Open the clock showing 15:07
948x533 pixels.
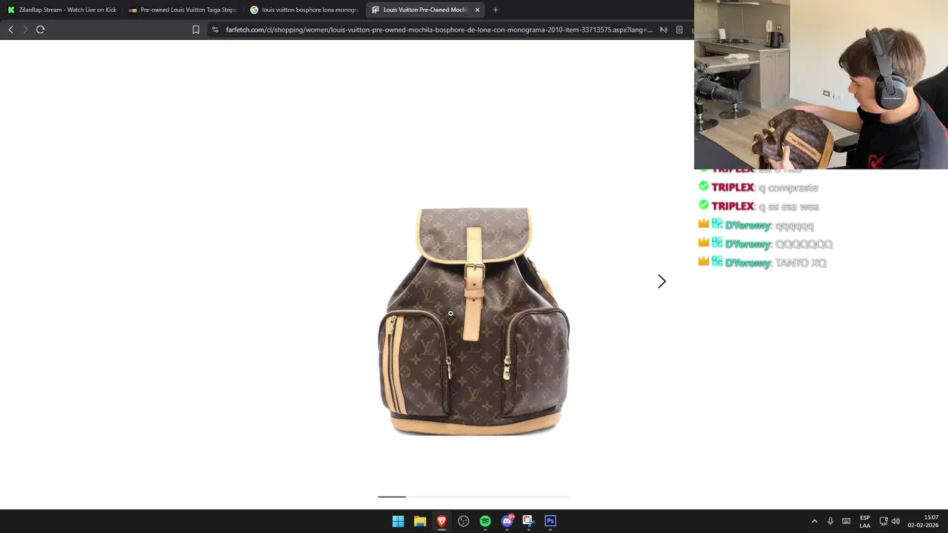pyautogui.click(x=923, y=521)
